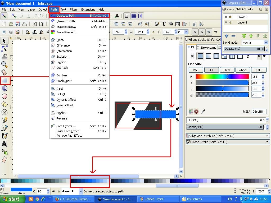Select flat color fill button
Screen dimensions: 271x203
(200, 56)
